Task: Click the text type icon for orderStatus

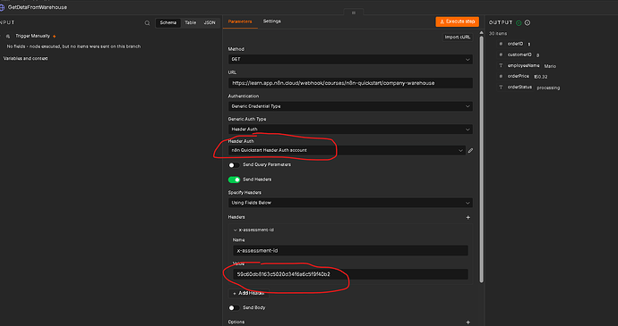Action: 501,88
